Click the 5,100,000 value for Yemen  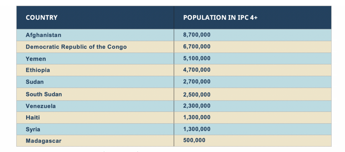(197, 58)
